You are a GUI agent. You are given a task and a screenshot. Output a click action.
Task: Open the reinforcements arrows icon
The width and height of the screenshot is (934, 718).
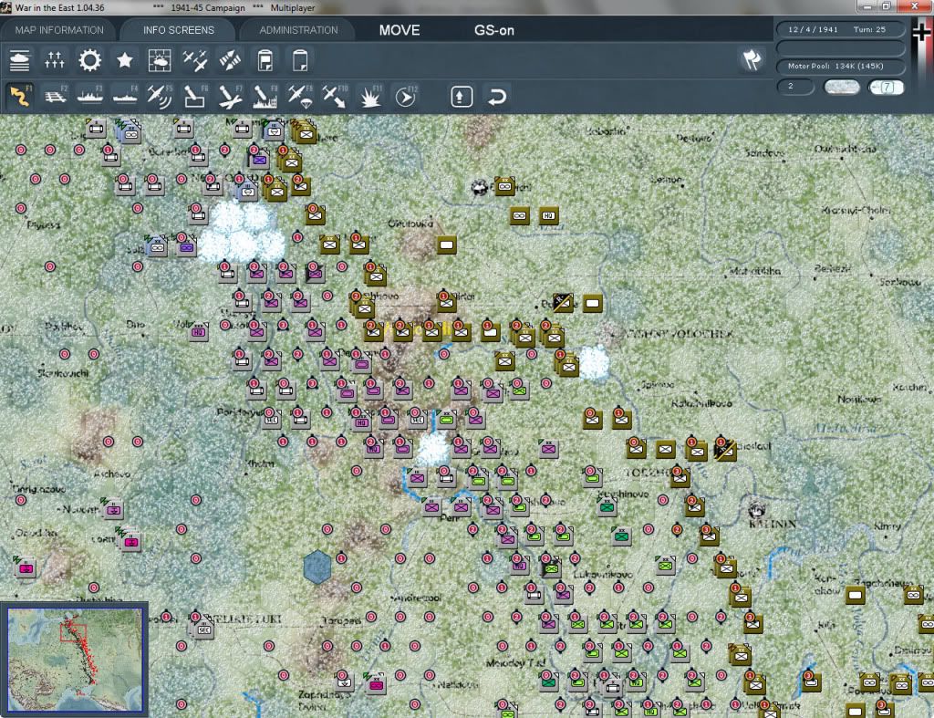230,61
